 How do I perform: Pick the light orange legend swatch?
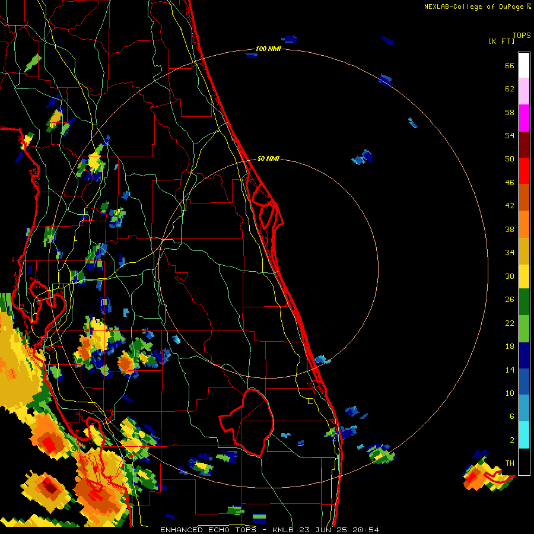click(x=524, y=224)
